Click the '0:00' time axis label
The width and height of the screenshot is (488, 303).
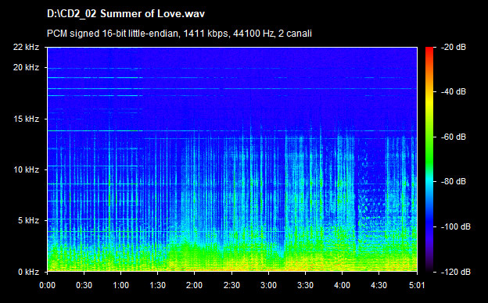[47, 285]
